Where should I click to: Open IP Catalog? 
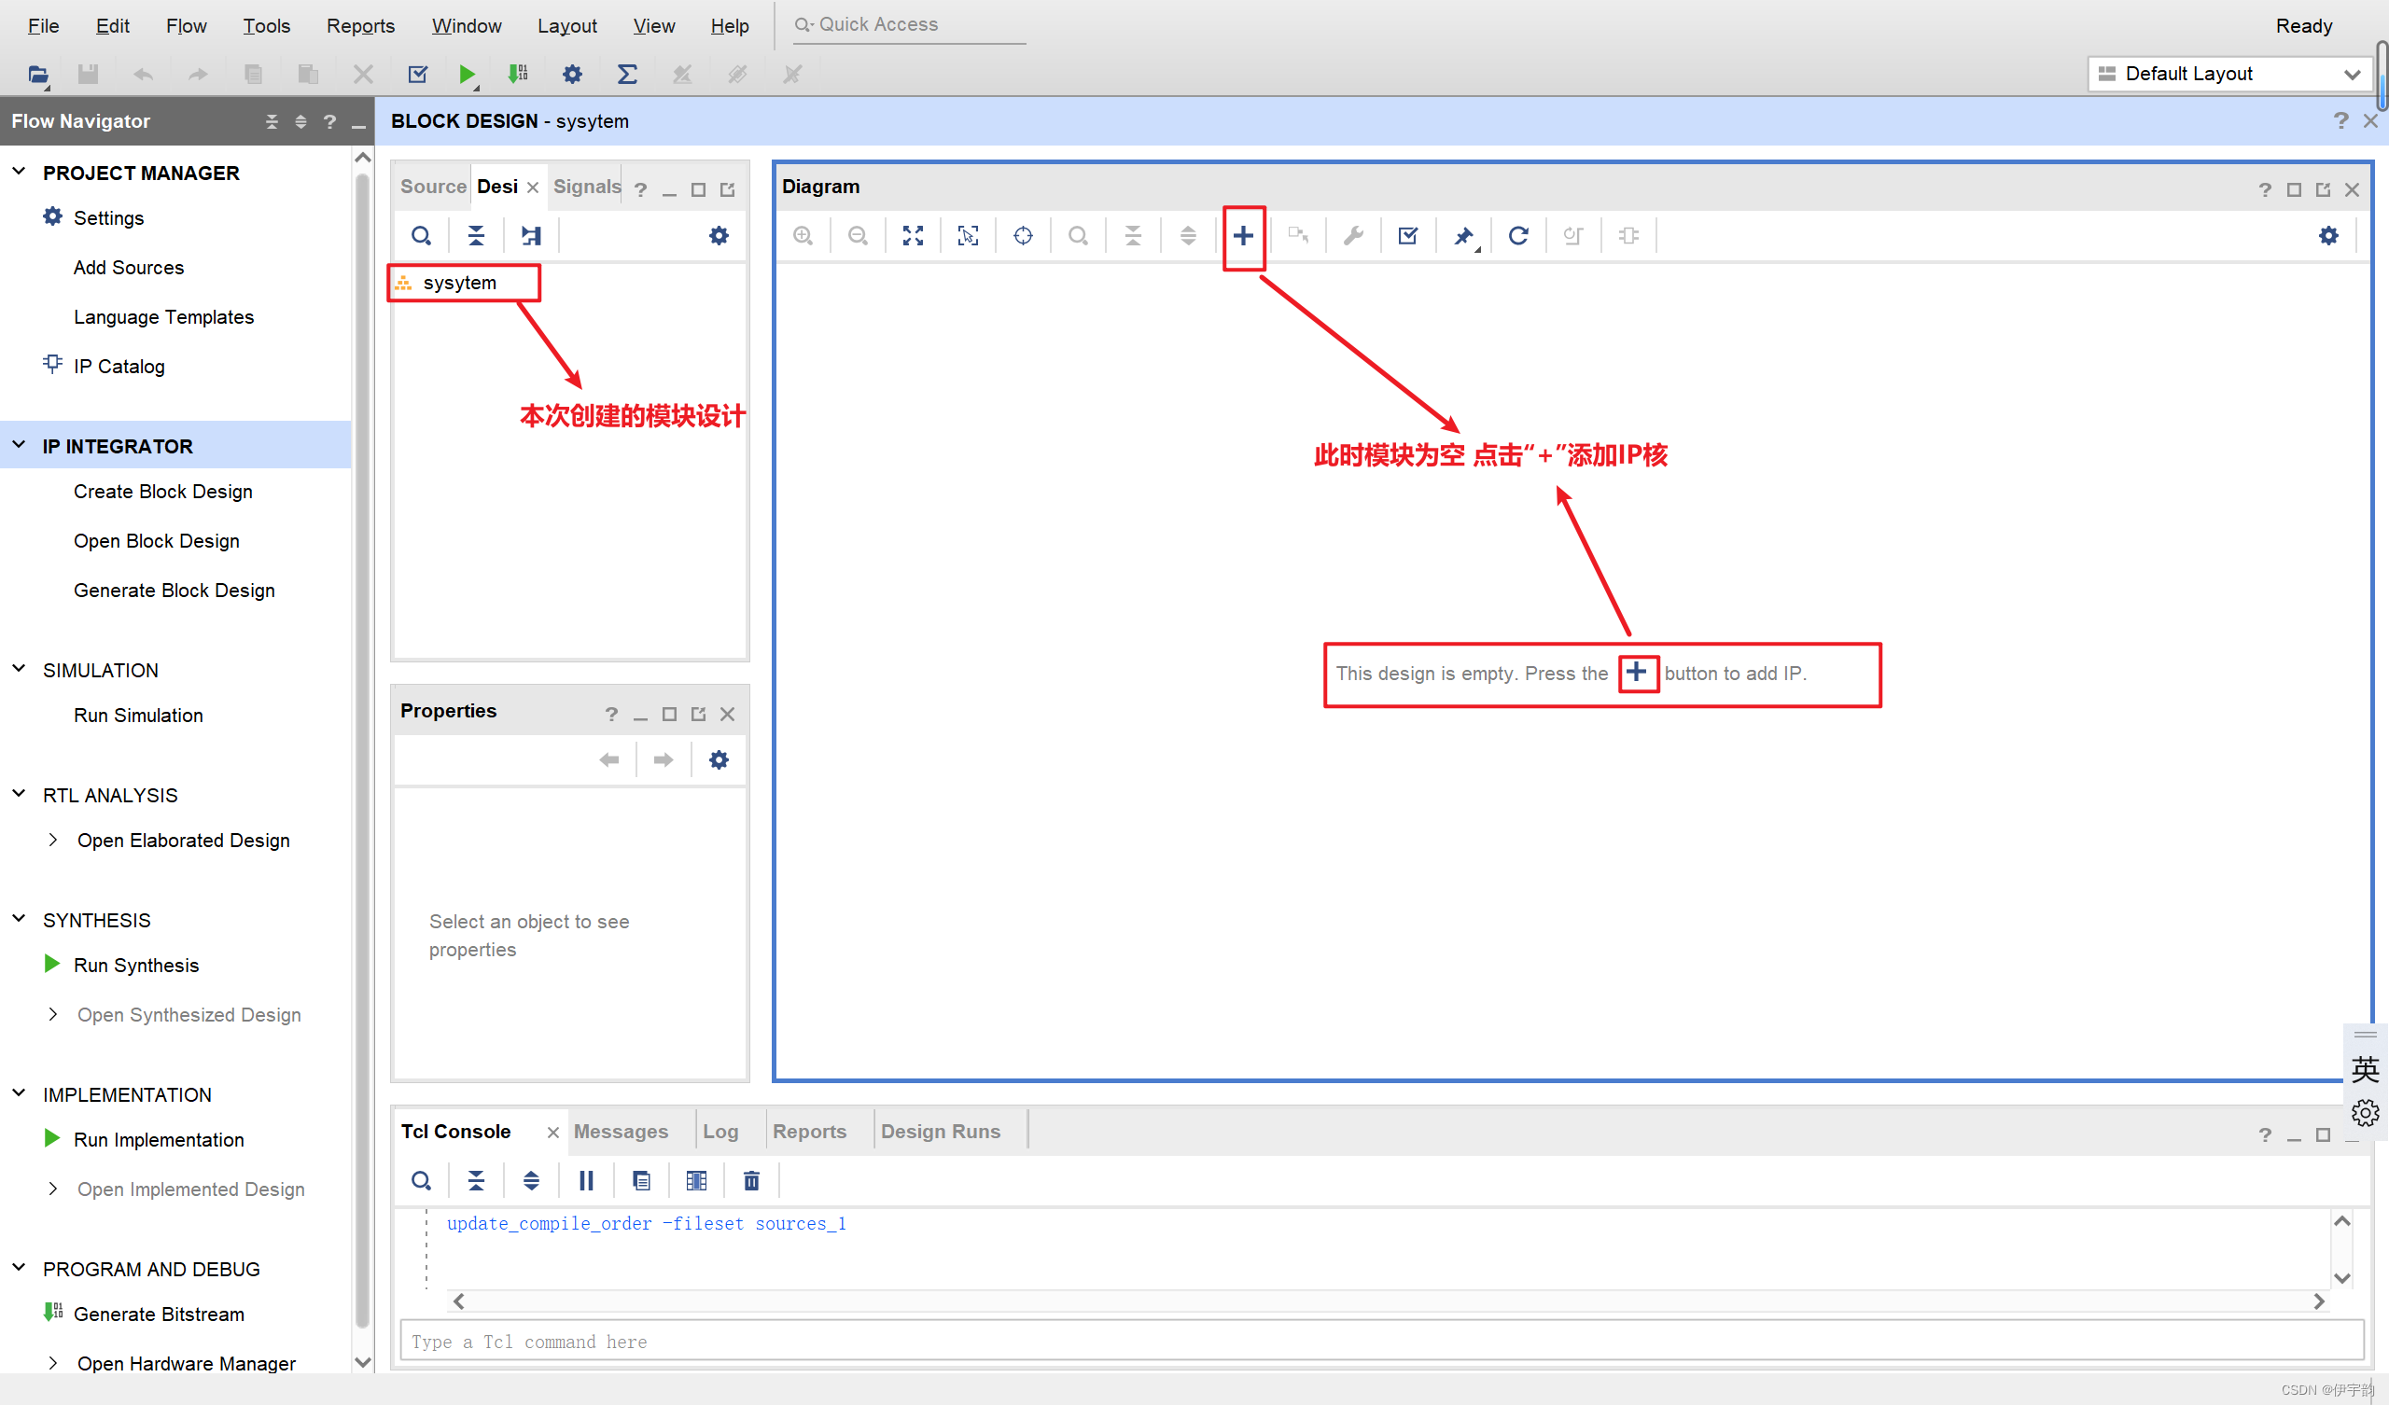(x=119, y=366)
